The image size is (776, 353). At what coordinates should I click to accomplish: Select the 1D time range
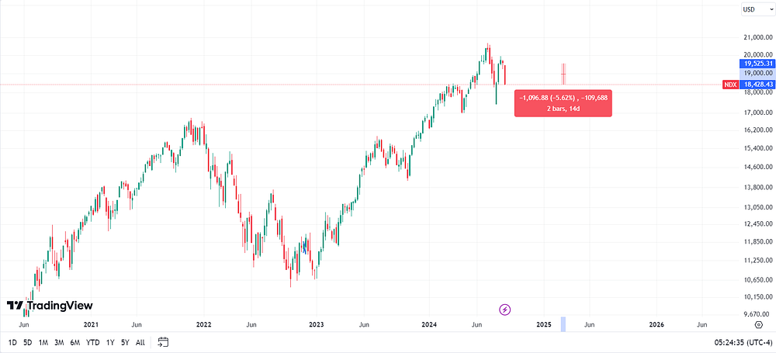click(12, 342)
